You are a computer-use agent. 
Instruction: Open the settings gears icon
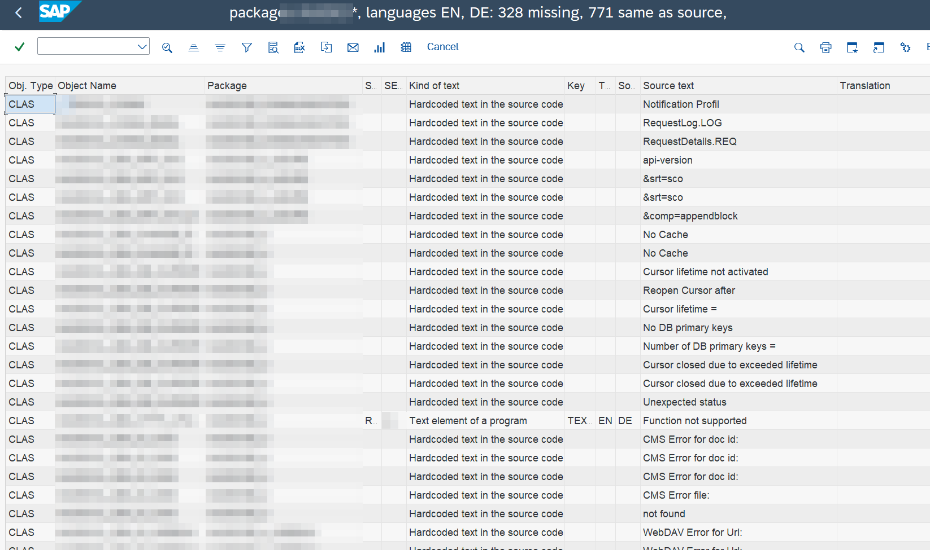906,47
